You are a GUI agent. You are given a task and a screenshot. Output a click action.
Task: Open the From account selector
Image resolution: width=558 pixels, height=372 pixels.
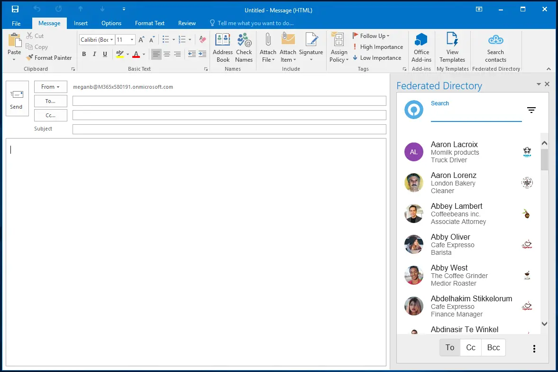point(50,87)
